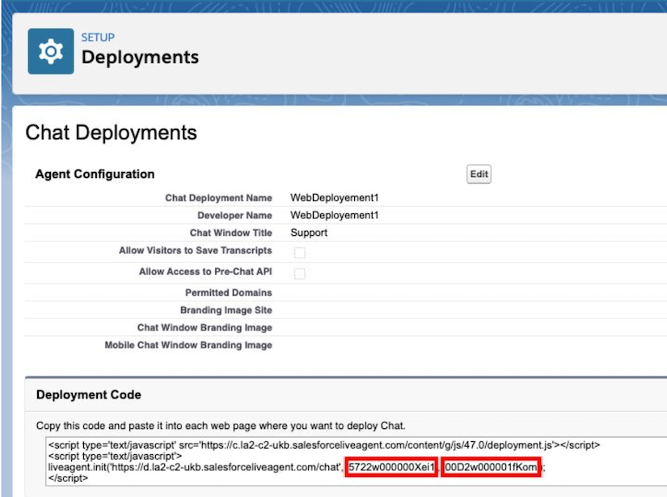Click the Edit button in Agent Configuration
Screen dimensions: 667x497
coord(479,174)
